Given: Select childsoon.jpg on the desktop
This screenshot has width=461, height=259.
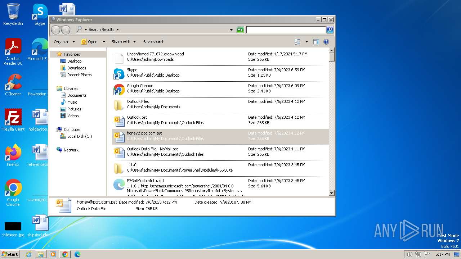Looking at the screenshot, I should click(x=13, y=228).
